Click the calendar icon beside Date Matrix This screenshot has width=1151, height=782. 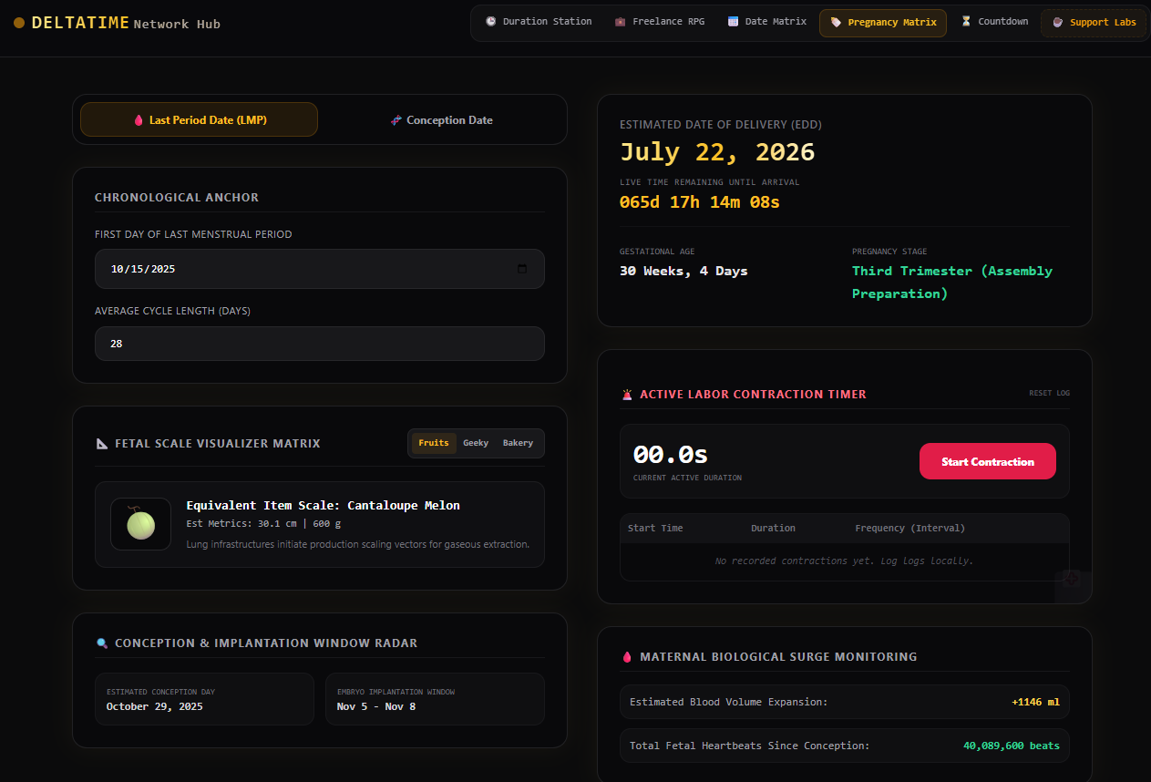pyautogui.click(x=733, y=22)
